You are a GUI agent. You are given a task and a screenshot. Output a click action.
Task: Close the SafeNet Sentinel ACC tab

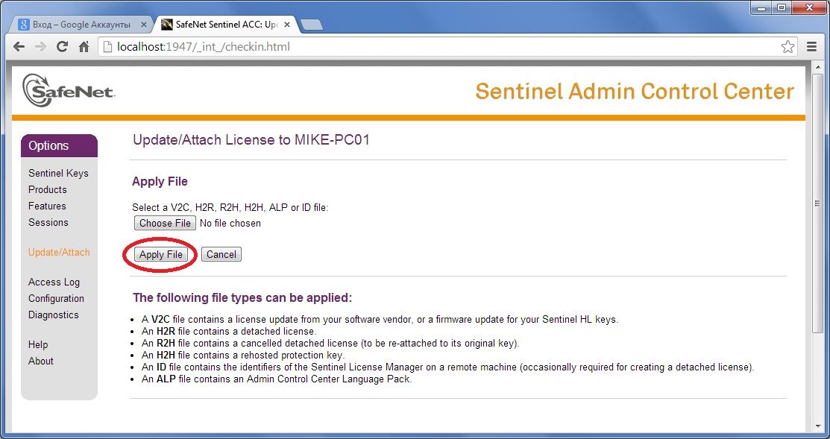tap(289, 25)
